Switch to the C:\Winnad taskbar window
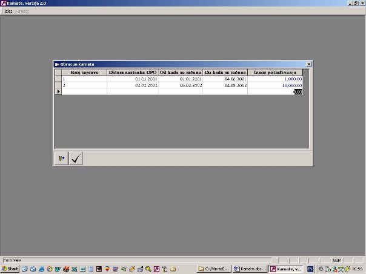The height and width of the screenshot is (274, 366). (215, 268)
